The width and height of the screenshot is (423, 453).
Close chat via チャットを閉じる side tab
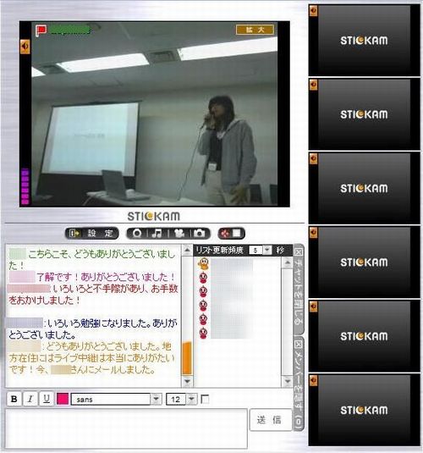point(299,289)
